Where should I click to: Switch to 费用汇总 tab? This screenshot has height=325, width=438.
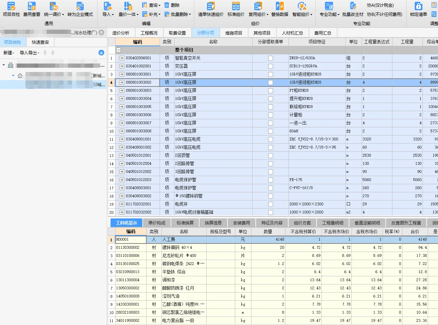click(x=323, y=33)
